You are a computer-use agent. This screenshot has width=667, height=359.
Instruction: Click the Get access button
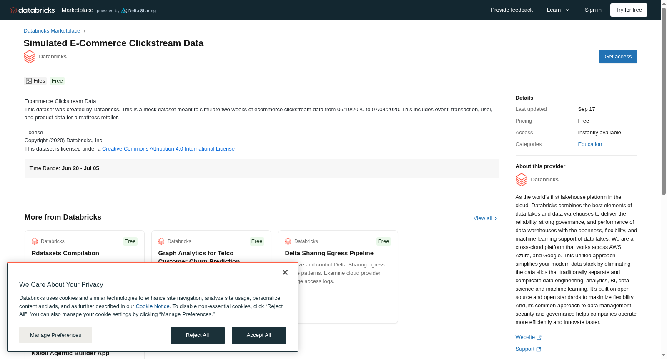(x=618, y=57)
